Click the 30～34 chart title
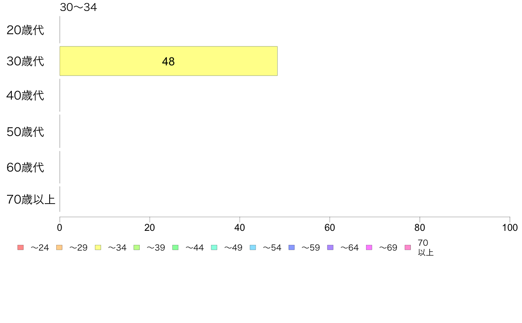522x323 pixels. click(x=79, y=7)
